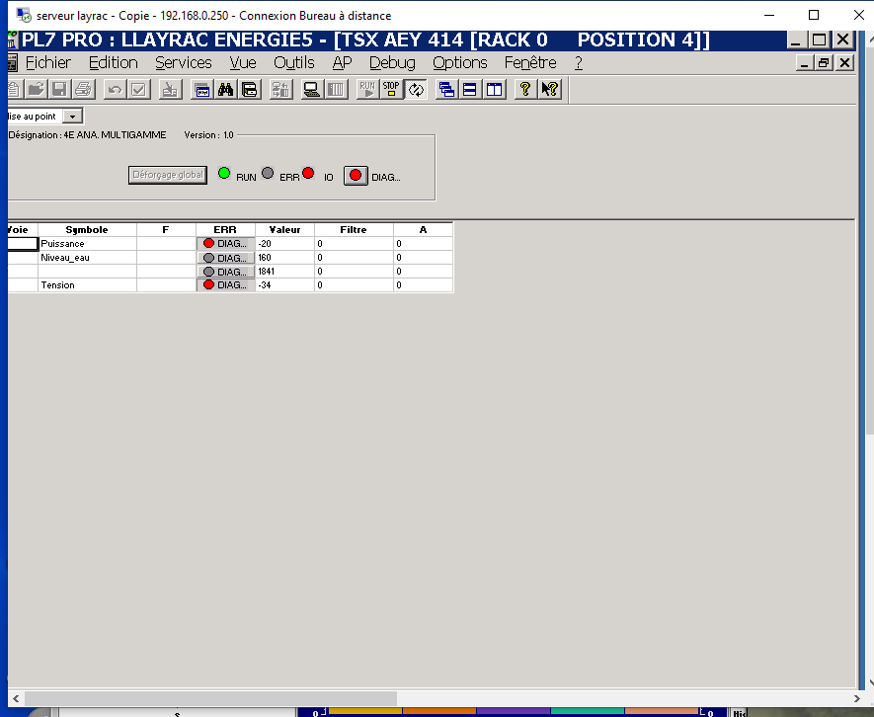Select the Niveau_eau symbol cell

pos(88,258)
